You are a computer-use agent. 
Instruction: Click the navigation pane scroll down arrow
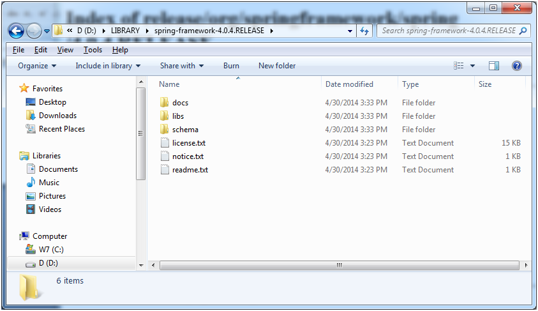point(140,266)
